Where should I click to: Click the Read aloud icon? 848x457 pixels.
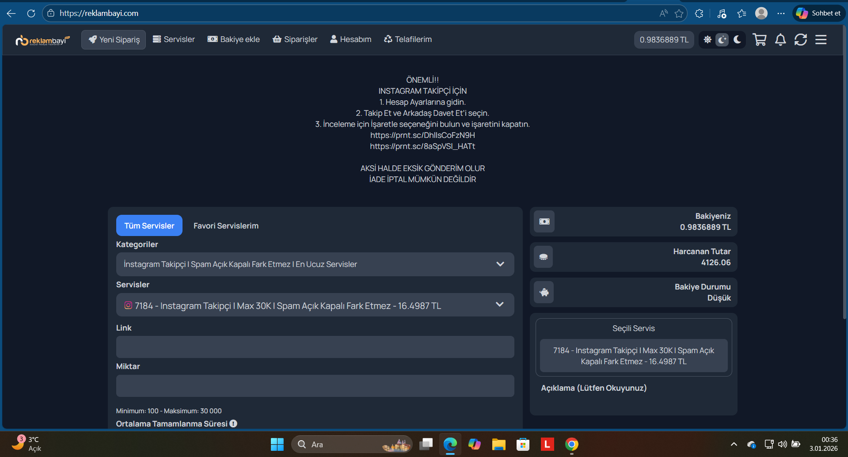tap(663, 13)
